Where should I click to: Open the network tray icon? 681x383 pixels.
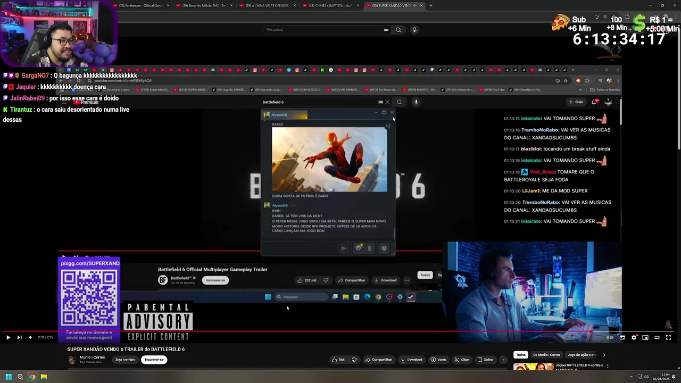[639, 377]
